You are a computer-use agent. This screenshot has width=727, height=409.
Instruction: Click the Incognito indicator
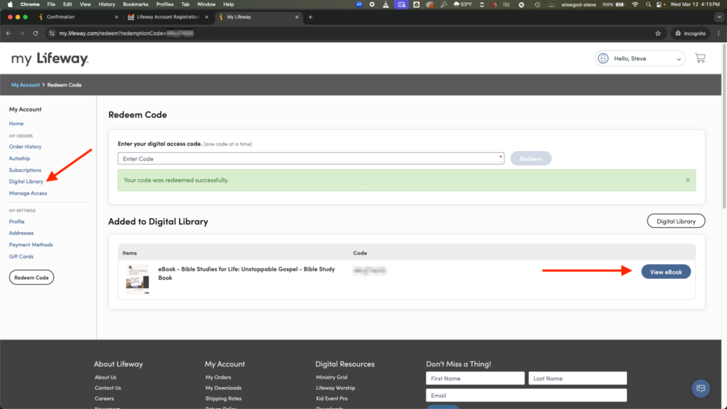[x=690, y=33]
